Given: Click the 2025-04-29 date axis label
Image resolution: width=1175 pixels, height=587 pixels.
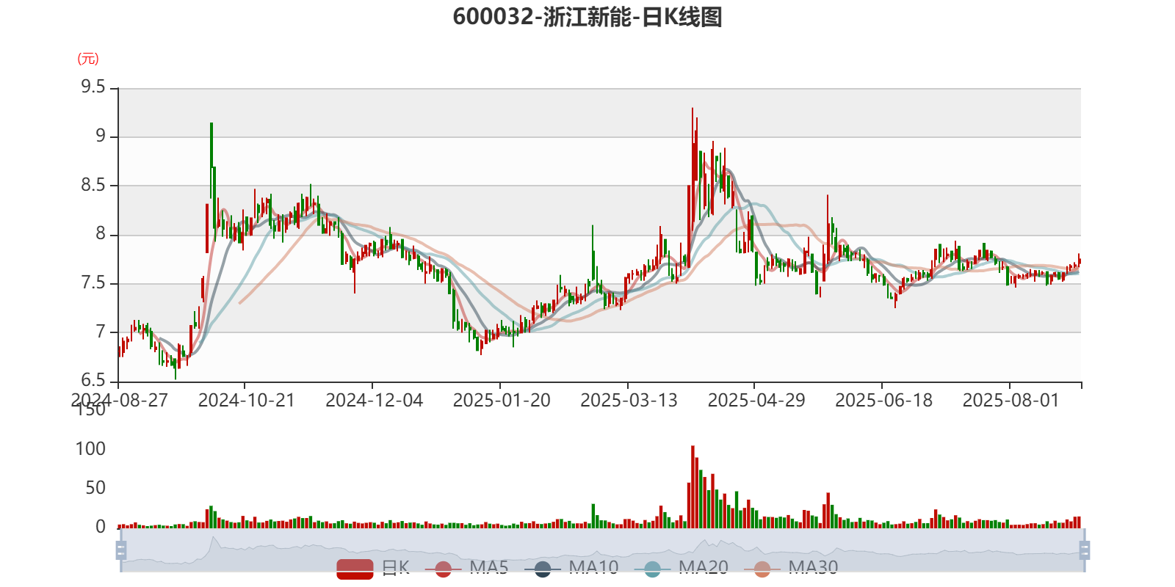Looking at the screenshot, I should [756, 401].
